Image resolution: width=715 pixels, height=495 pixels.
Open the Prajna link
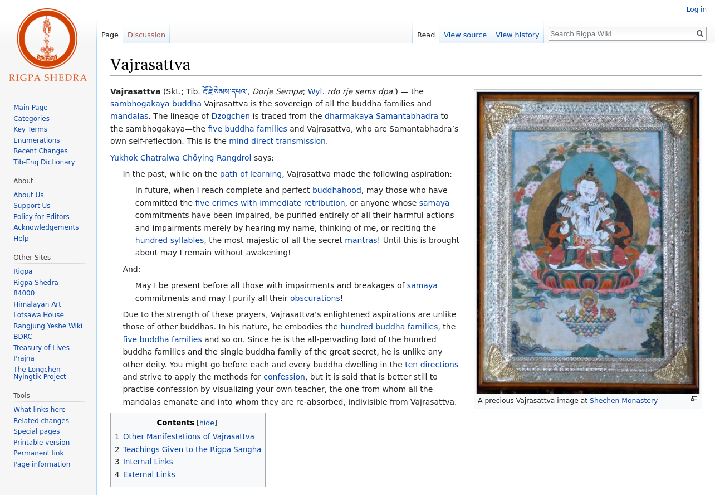pos(24,358)
